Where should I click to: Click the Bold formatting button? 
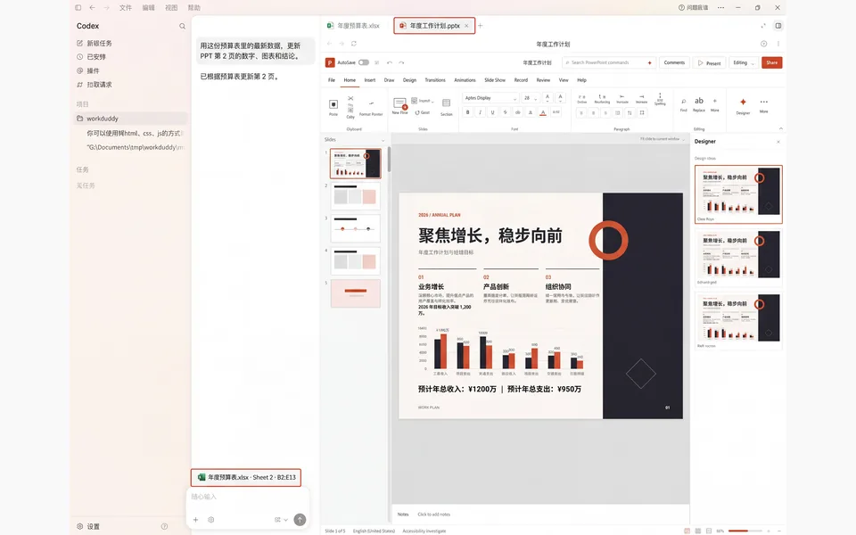point(468,112)
